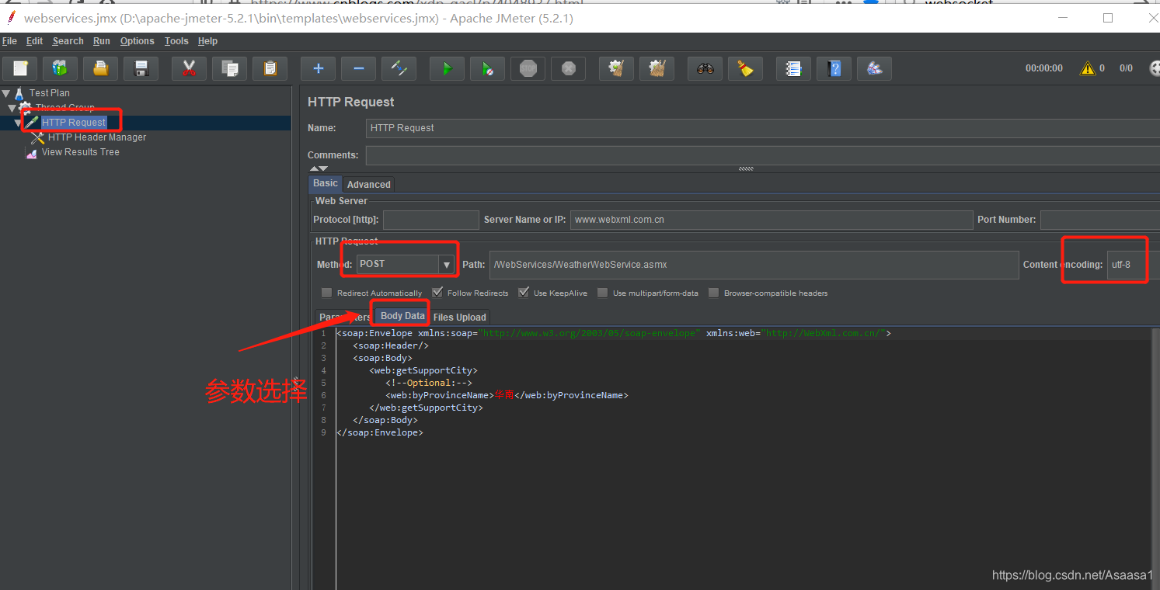Click the body data vertical scrollbar

tap(1155, 458)
